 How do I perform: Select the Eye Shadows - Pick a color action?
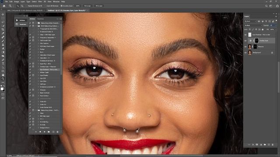(x=49, y=69)
